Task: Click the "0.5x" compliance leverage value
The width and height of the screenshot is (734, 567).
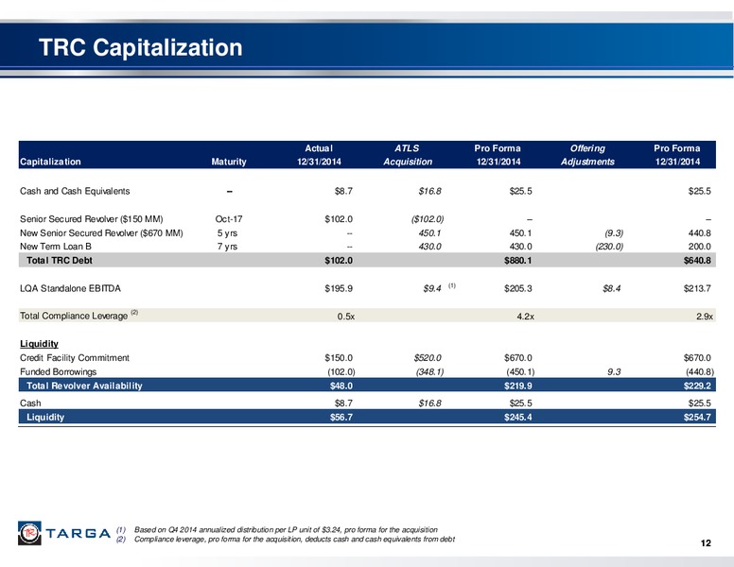Action: 346,317
